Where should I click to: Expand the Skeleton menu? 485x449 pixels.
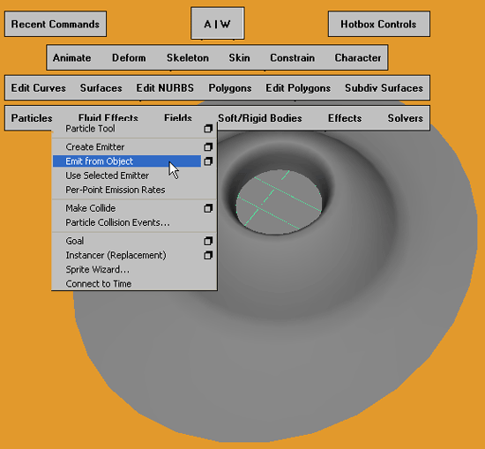(x=188, y=58)
